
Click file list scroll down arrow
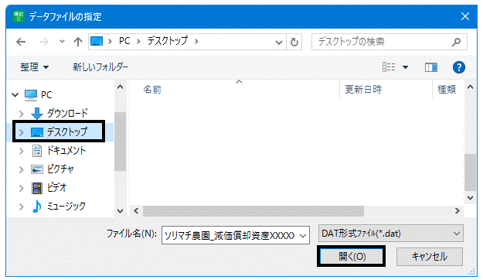click(470, 198)
